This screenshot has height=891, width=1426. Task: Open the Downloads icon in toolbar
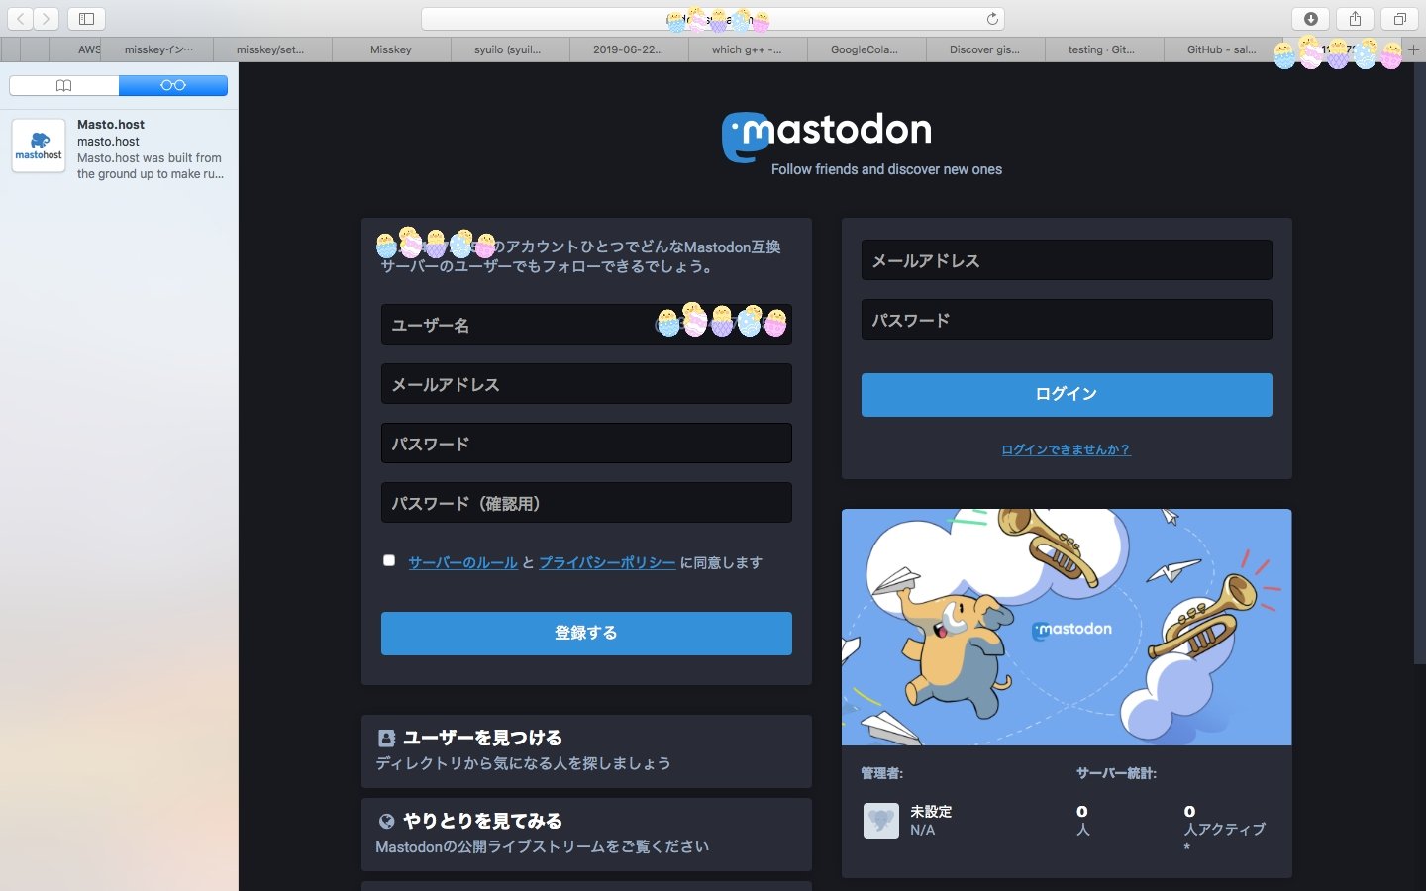(1310, 19)
